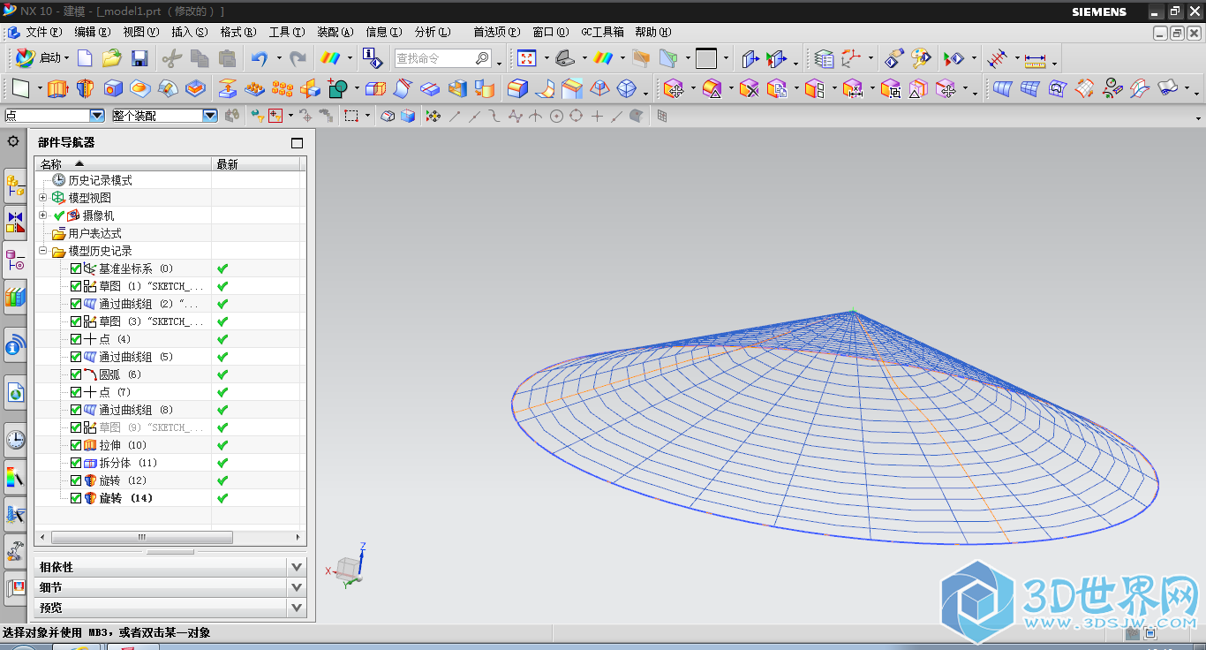
Task: Click the Fit view icon
Action: coord(527,58)
